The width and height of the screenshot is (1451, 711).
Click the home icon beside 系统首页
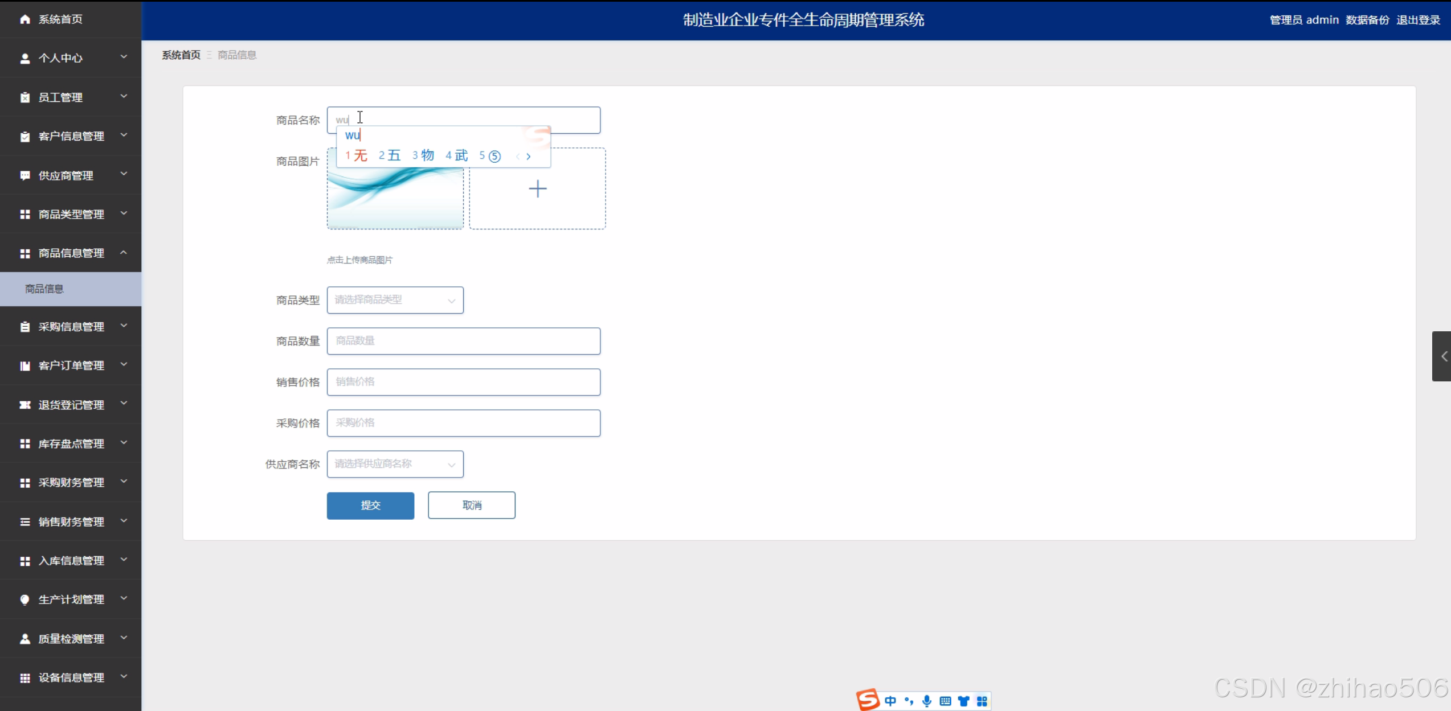(x=24, y=19)
